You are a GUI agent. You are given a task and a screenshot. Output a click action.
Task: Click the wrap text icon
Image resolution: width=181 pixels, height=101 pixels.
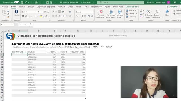pos(70,12)
